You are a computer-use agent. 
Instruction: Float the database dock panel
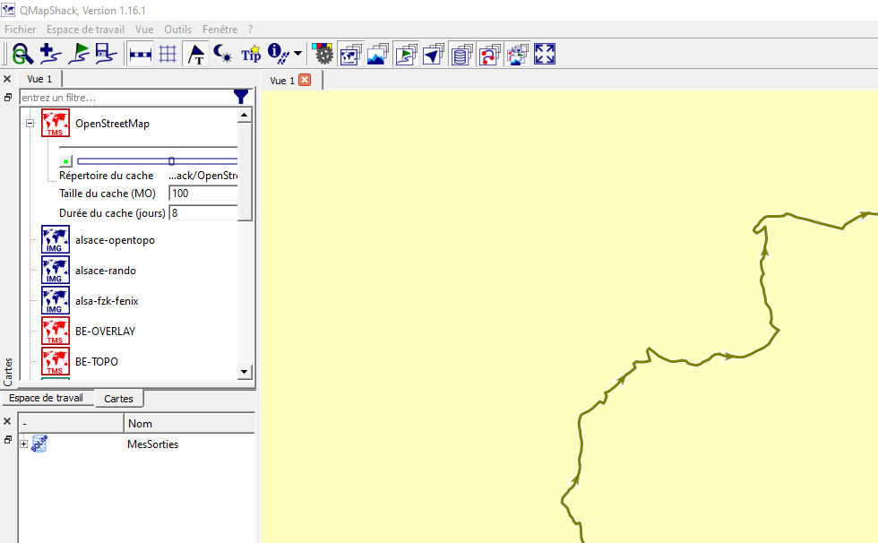7,440
